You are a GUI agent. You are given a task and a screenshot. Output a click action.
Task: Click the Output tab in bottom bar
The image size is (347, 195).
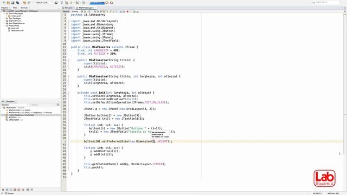point(9,193)
